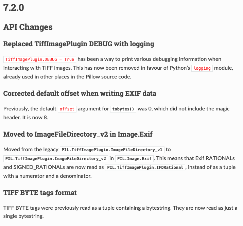Open PIL.TiffImagePlugin.ImageFileDirectory_v1 reference
The image size is (243, 226).
click(x=112, y=150)
